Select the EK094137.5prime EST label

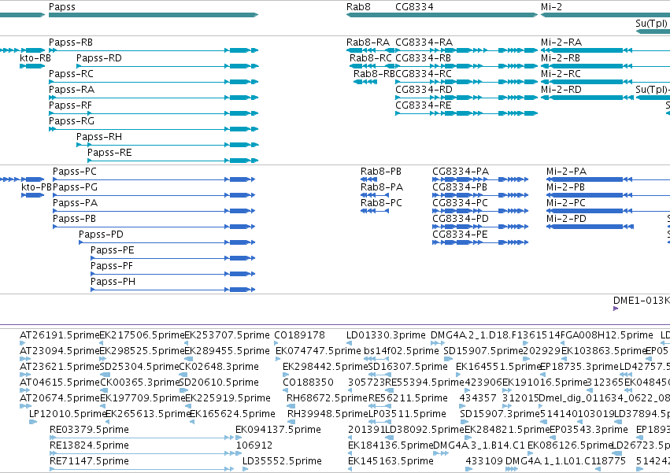[x=278, y=430]
